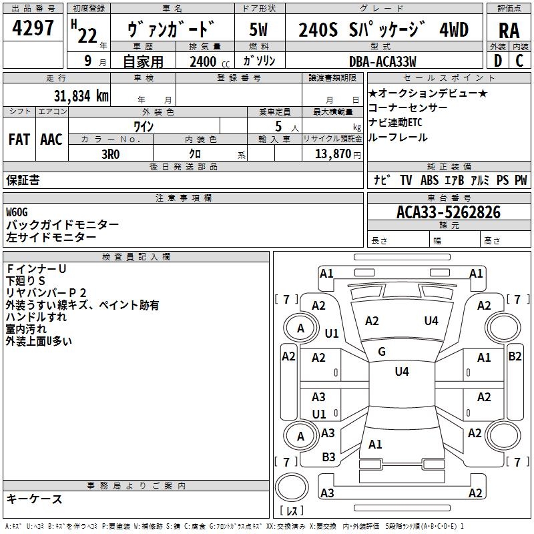Select the ルーフレール sales point
This screenshot has height=534, width=534.
398,138
